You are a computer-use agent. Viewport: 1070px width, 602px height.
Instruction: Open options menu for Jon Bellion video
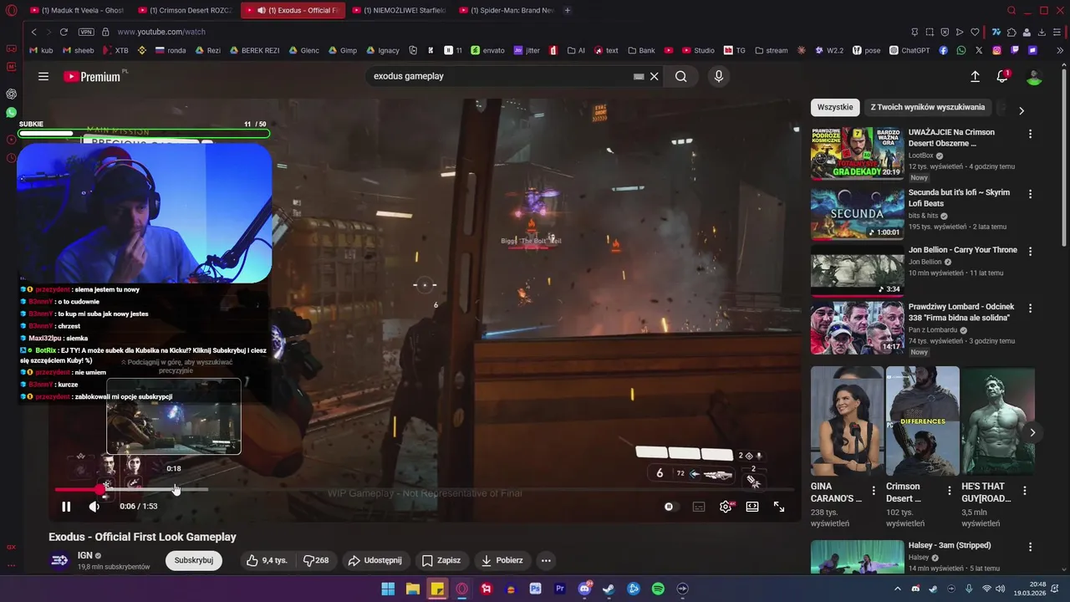tap(1030, 252)
